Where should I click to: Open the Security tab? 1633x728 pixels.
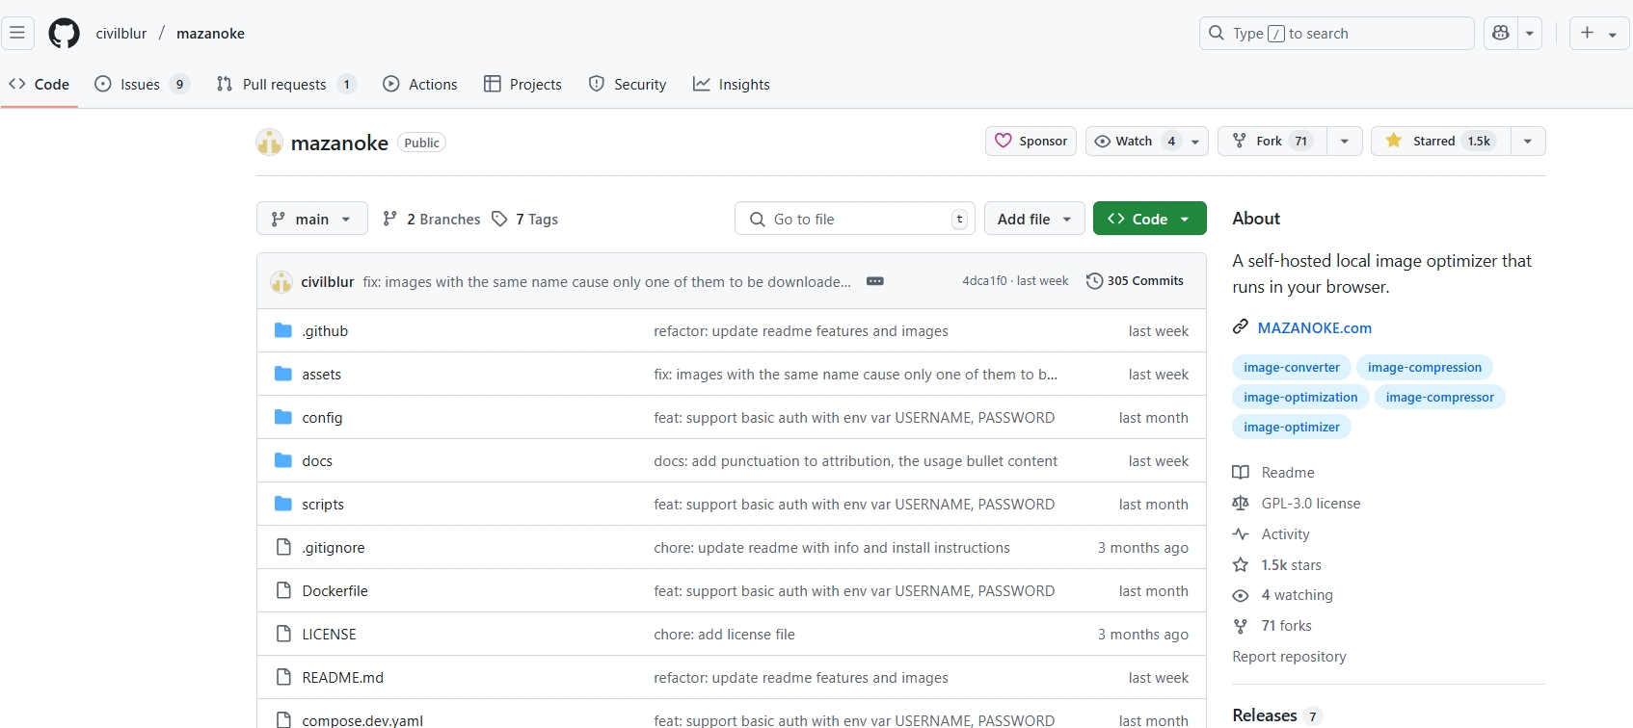tap(628, 84)
